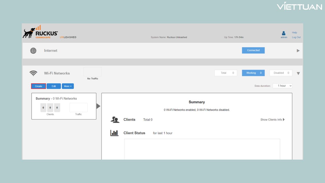
Task: Select the Disabled networks filter
Action: [281, 73]
